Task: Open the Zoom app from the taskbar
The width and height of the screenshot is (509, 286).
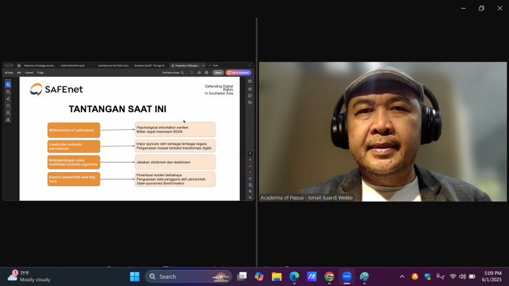Action: click(x=346, y=277)
